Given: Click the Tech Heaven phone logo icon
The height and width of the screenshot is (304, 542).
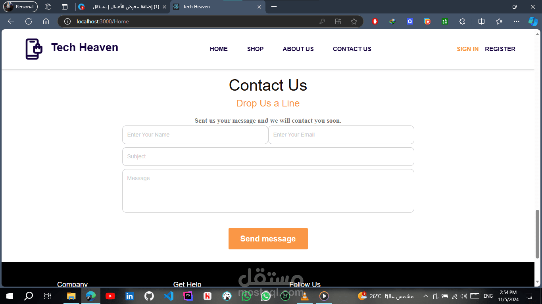Looking at the screenshot, I should coord(34,49).
